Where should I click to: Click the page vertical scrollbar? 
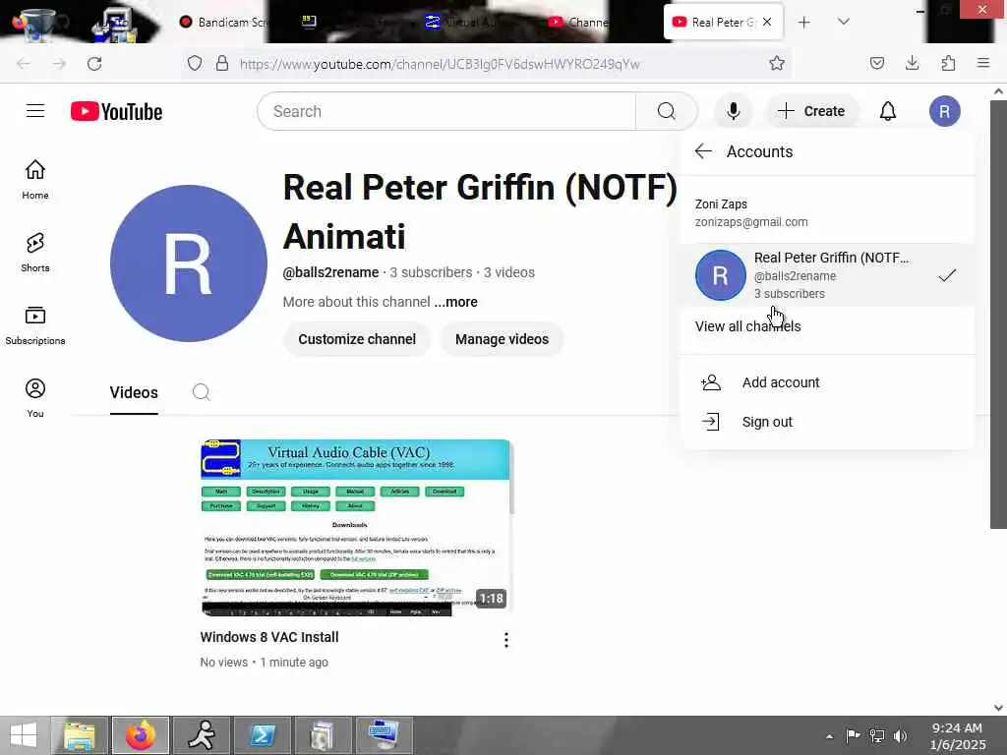pos(998,314)
